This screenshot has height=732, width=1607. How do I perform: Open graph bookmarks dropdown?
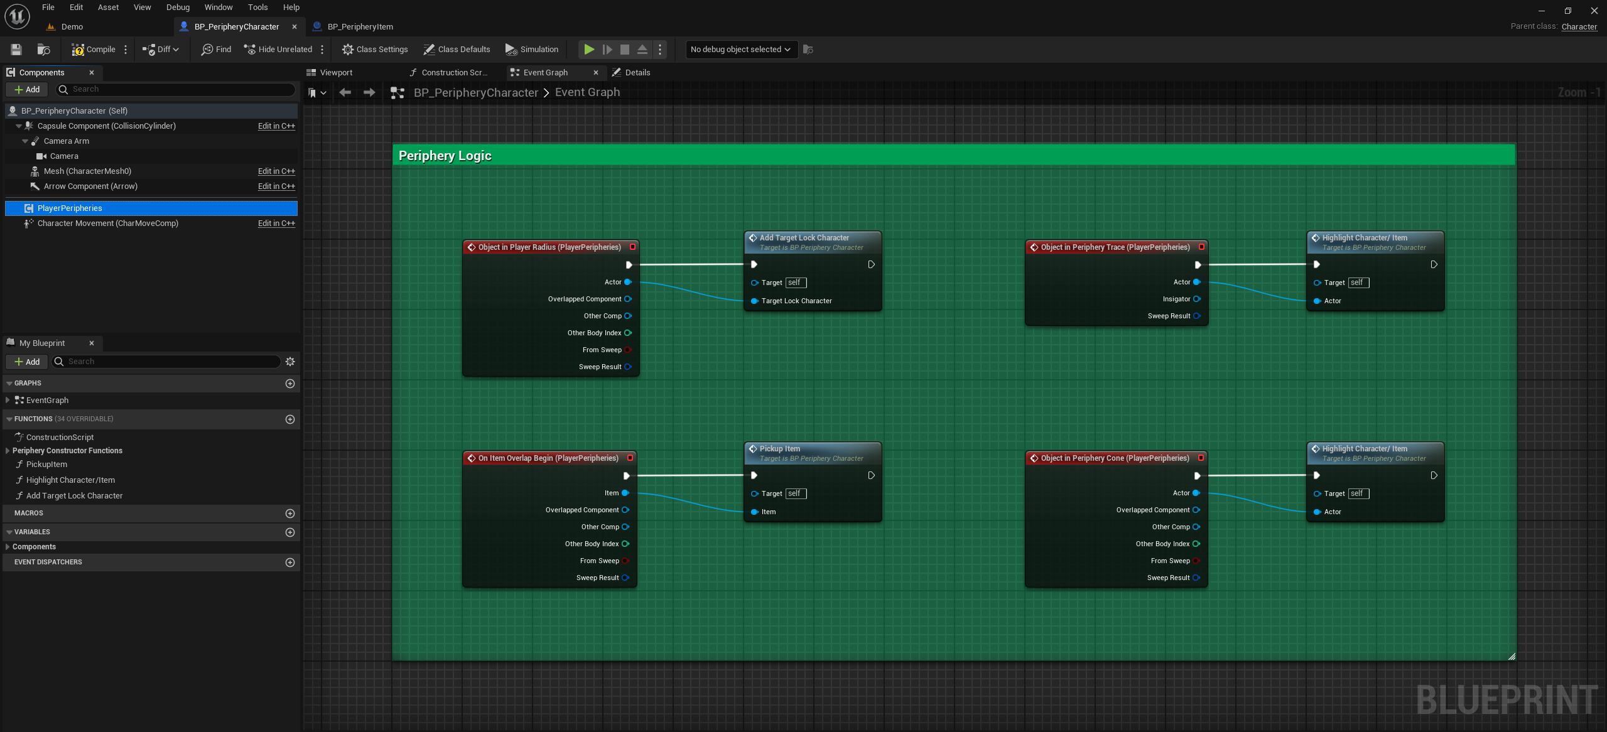click(317, 93)
